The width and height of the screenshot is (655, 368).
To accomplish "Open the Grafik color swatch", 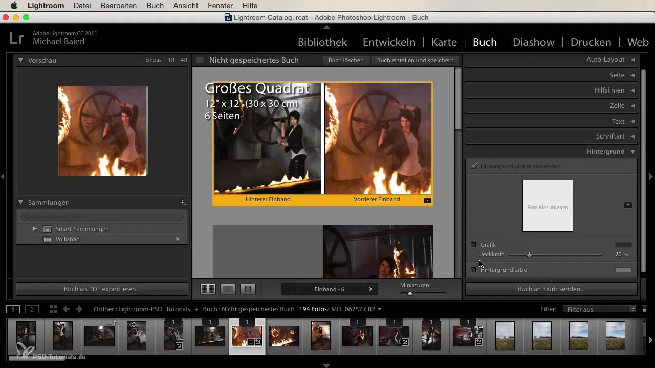I will [x=623, y=245].
